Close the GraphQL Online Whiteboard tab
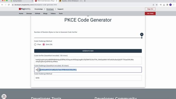The height and width of the screenshot is (99, 176). (81, 1)
